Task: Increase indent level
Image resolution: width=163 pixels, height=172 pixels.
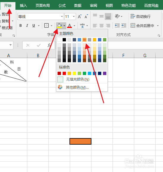Action: [x=124, y=26]
